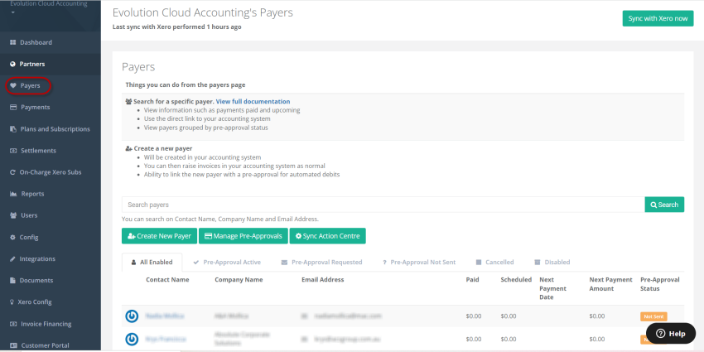Click the second payer row's Xero icon
704x352 pixels.
tap(132, 339)
